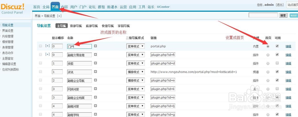The image size is (298, 117).
Task: Click the plus icon beside 融租企业档案
Action: click(x=95, y=97)
